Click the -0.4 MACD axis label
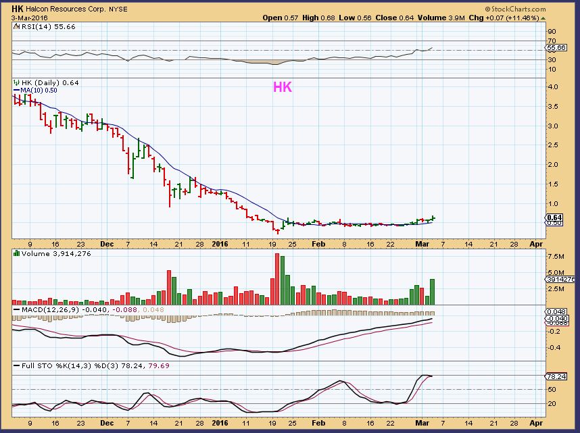Viewport: 580px width, 433px height. click(x=554, y=348)
